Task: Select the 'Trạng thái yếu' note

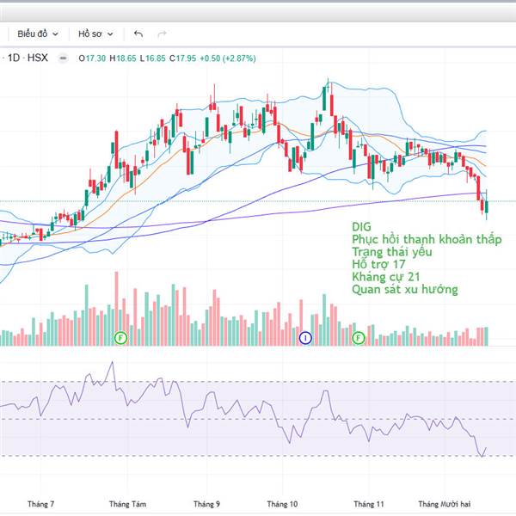Action: (x=392, y=252)
